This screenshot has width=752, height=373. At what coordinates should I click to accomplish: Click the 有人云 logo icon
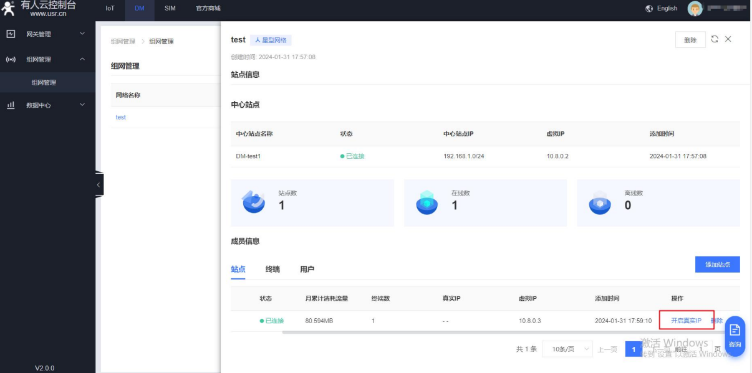(x=8, y=8)
